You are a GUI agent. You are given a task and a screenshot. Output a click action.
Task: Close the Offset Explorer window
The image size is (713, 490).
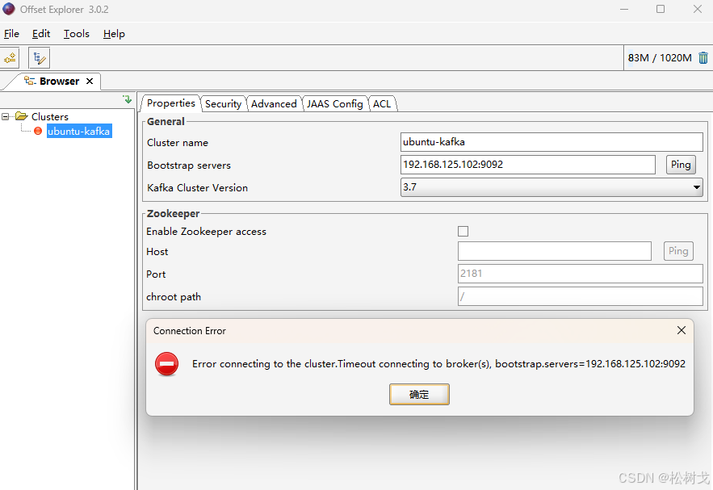click(698, 9)
